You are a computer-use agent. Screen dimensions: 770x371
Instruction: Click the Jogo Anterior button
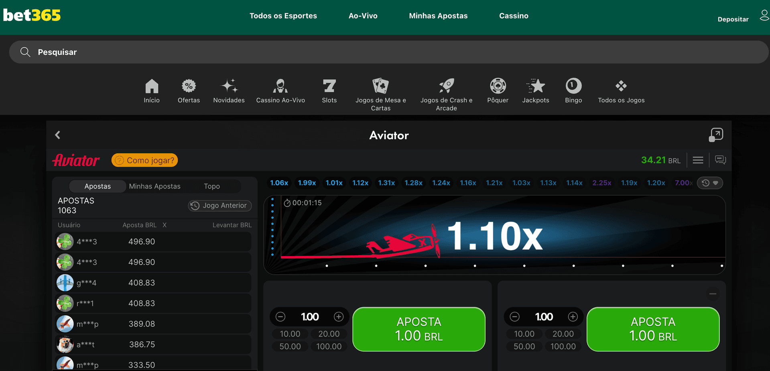click(x=220, y=206)
